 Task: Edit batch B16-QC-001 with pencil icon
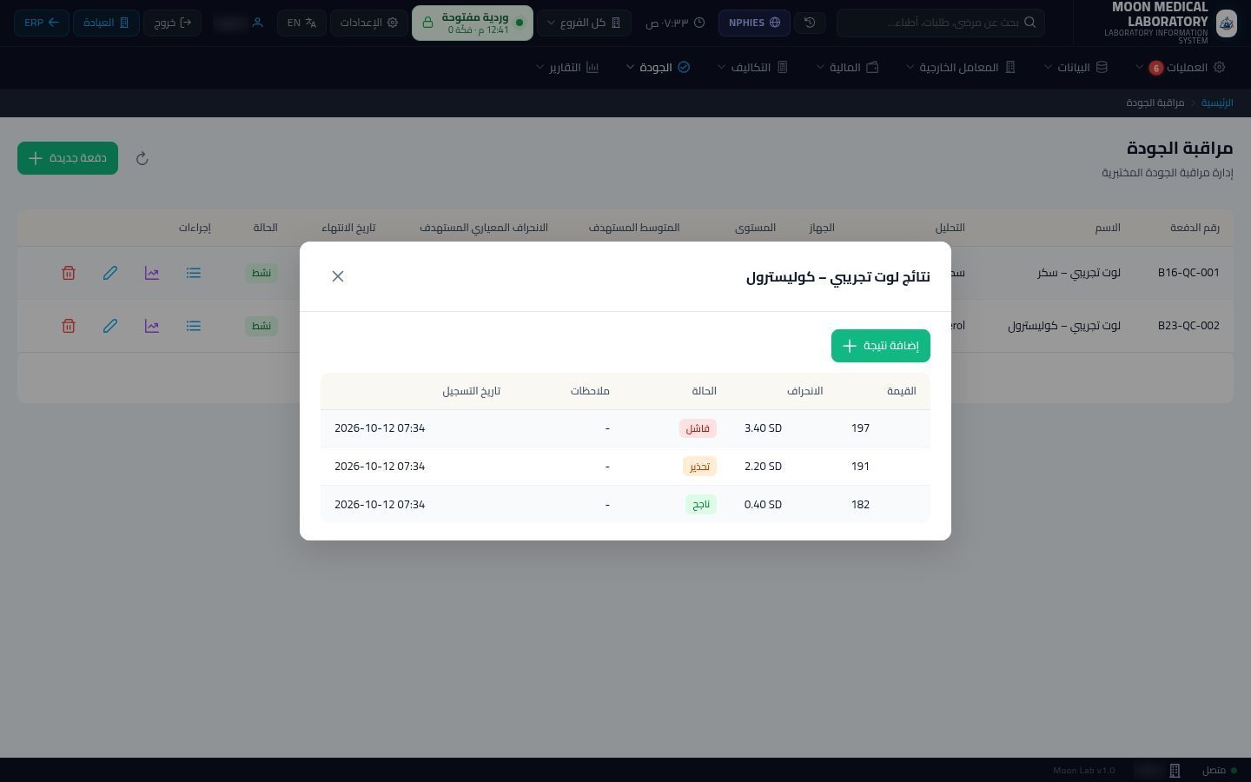tap(110, 273)
